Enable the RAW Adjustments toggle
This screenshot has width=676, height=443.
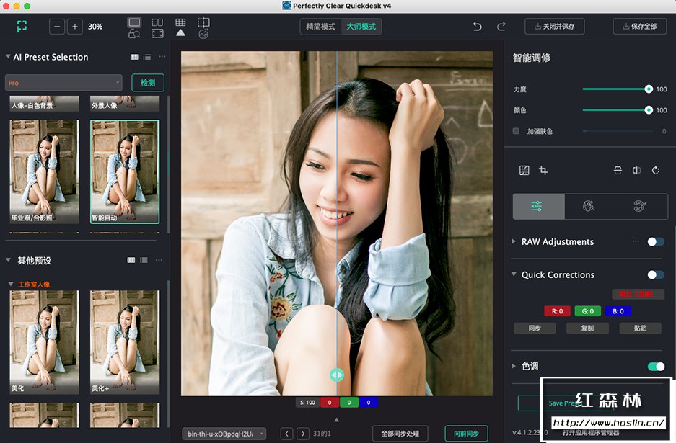coord(657,241)
